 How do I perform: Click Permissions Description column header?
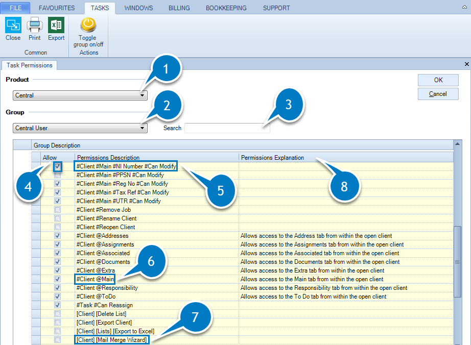click(x=156, y=158)
